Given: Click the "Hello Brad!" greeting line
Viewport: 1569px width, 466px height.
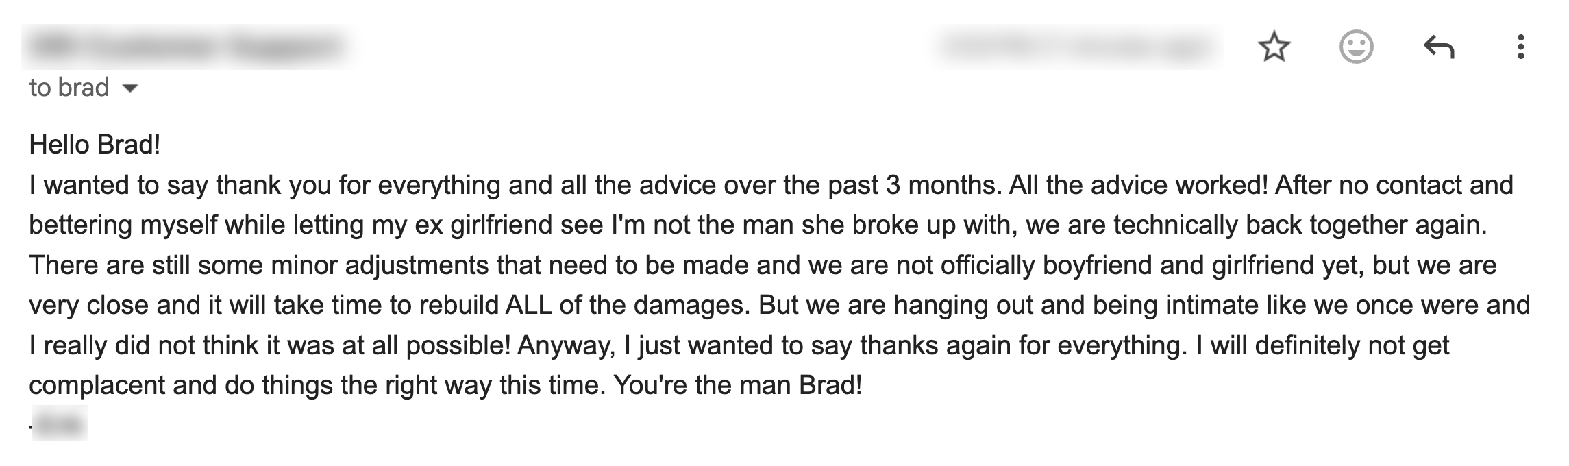Looking at the screenshot, I should coord(95,145).
